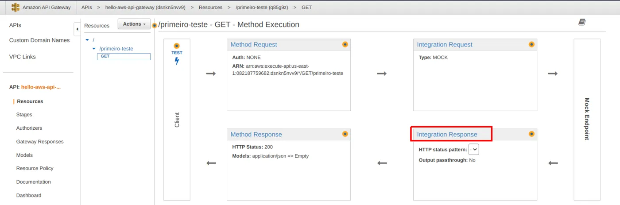Viewport: 620px width, 205px height.
Task: Click the Type: MOCK text
Action: pos(433,58)
